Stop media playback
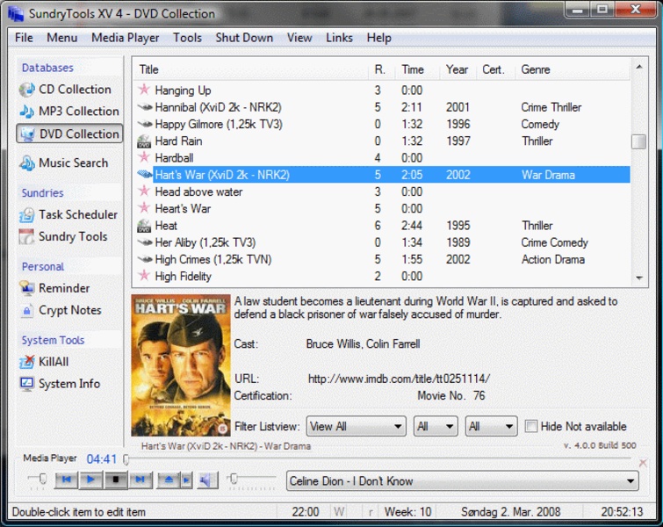 pyautogui.click(x=115, y=480)
